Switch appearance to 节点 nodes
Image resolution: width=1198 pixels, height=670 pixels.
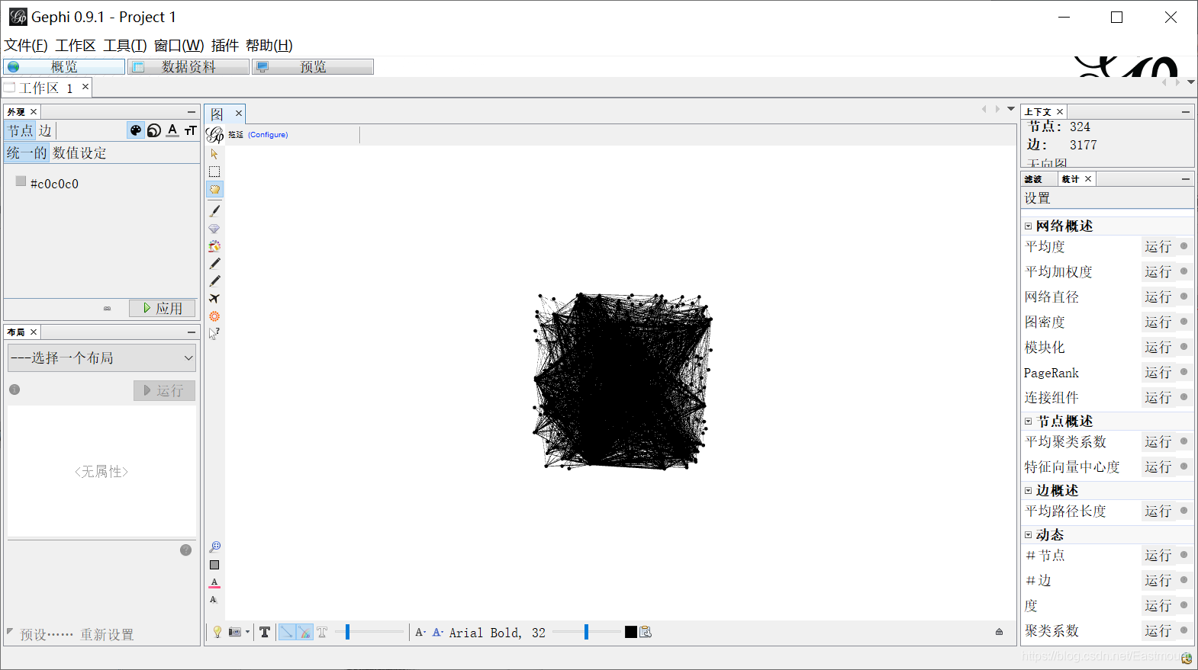[x=20, y=130]
